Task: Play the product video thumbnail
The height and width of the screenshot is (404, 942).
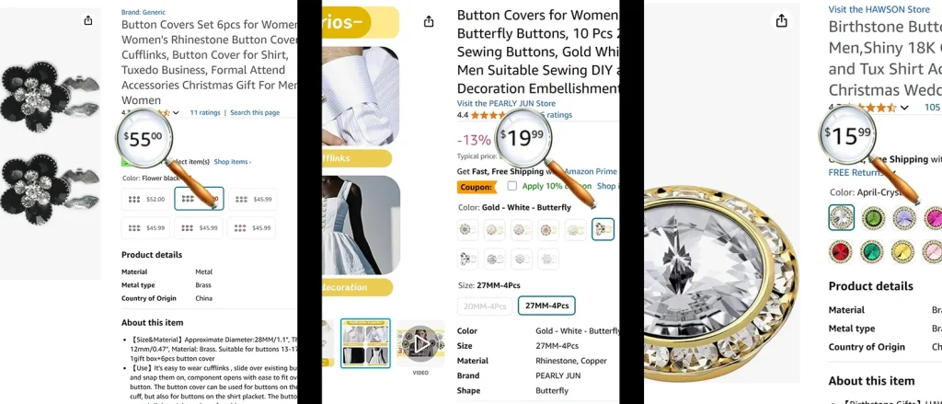Action: click(x=420, y=344)
